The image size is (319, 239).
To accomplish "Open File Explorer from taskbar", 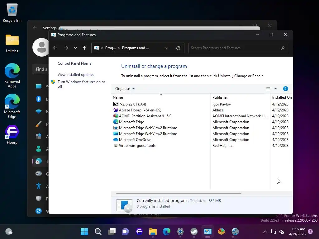I will pyautogui.click(x=153, y=232).
